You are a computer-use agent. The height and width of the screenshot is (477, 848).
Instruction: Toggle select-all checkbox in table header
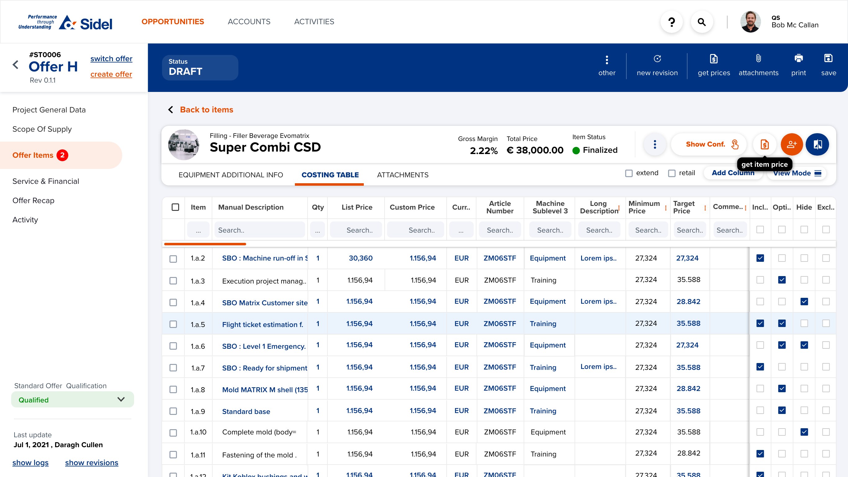(x=175, y=207)
